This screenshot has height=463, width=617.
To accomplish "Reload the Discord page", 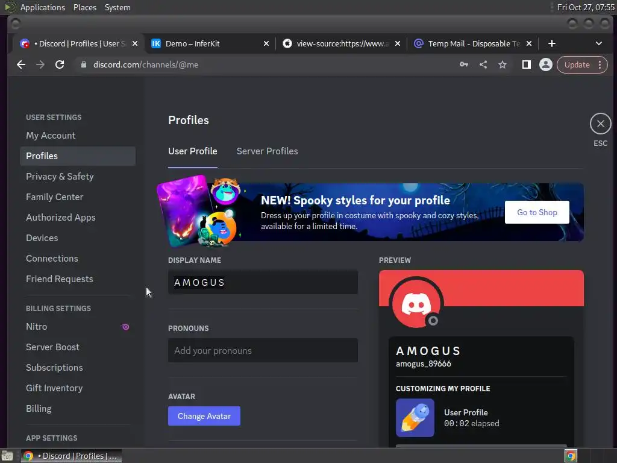I will pyautogui.click(x=60, y=65).
